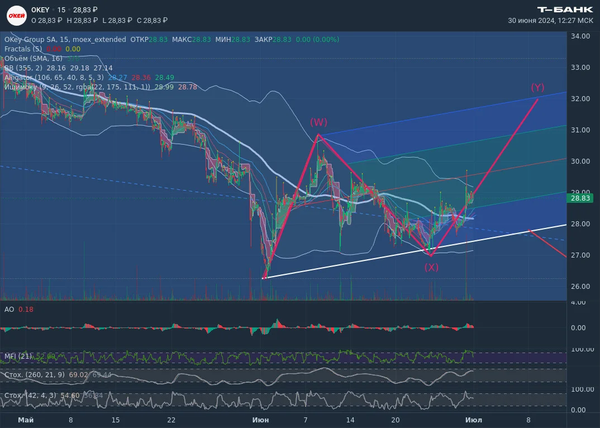
Task: Click the timestamp 30 июня 2024, 12:27 МСК
Action: click(551, 21)
